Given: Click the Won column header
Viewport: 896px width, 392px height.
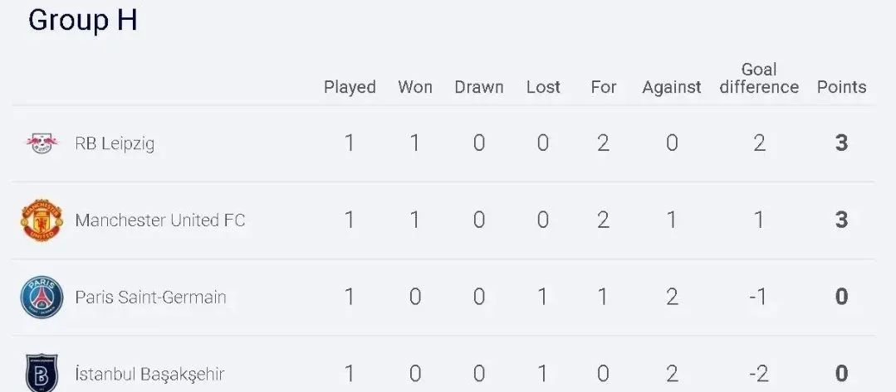Looking at the screenshot, I should (x=415, y=87).
